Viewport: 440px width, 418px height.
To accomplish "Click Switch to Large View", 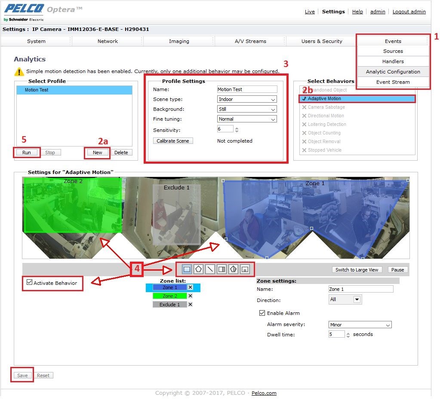I will click(357, 270).
